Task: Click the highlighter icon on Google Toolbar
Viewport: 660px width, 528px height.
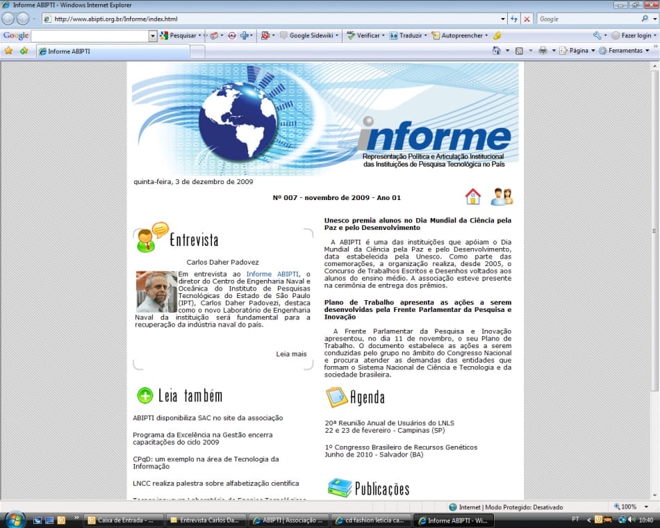Action: 495,35
